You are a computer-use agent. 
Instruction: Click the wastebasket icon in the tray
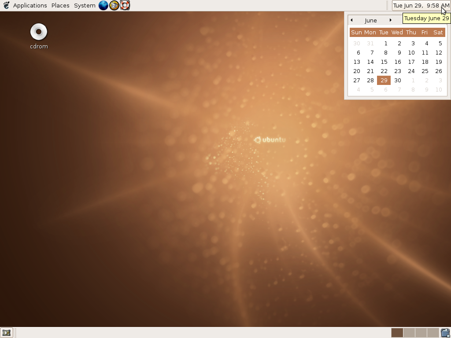[445, 333]
